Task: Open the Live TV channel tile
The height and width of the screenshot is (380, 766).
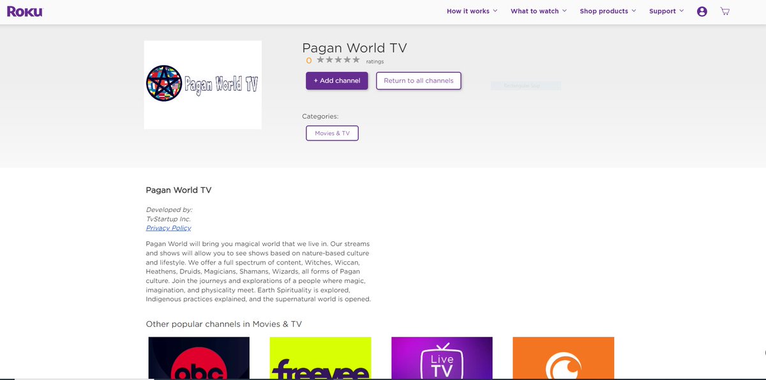Action: [442, 358]
